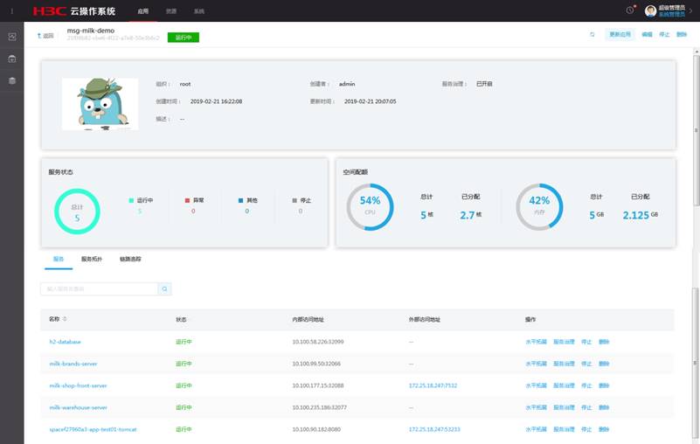Click the refresh icon beside 更新应用
This screenshot has height=444, width=700.
point(593,35)
